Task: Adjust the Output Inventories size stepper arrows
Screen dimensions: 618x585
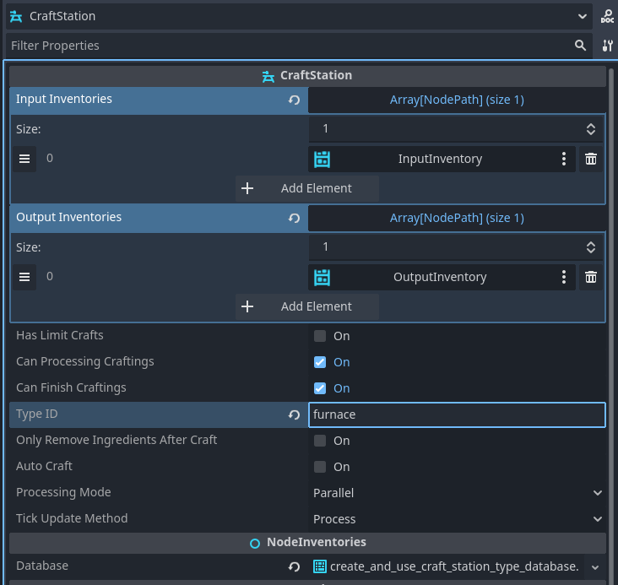Action: coord(590,247)
